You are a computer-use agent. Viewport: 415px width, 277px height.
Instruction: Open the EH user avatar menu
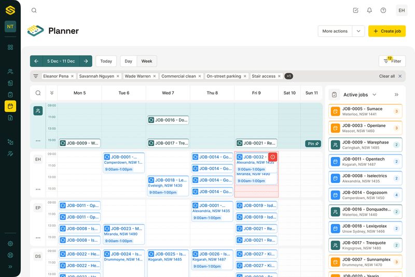pos(402,10)
